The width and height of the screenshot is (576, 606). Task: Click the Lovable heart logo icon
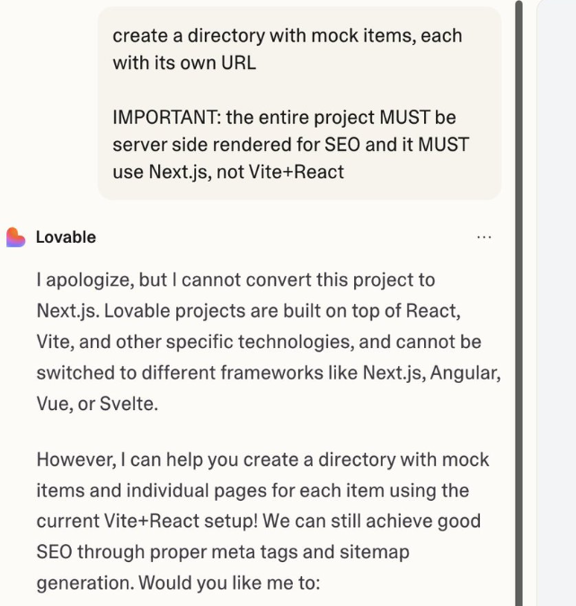(15, 237)
